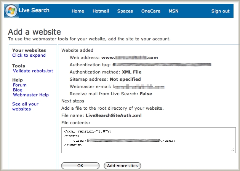
Task: Click the File contents label
Action: click(75, 123)
